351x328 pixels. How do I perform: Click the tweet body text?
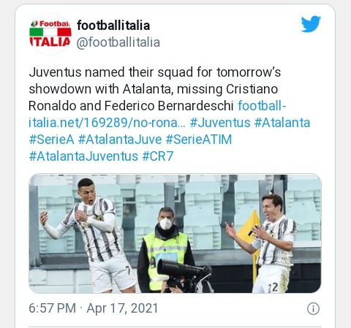[155, 89]
